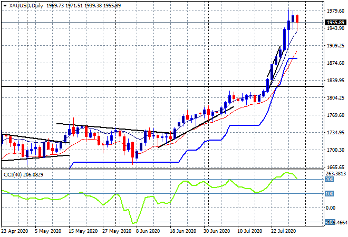This screenshot has height=237, width=348.
Task: Select the 263.3813 CCI scale value
Action: click(x=336, y=174)
